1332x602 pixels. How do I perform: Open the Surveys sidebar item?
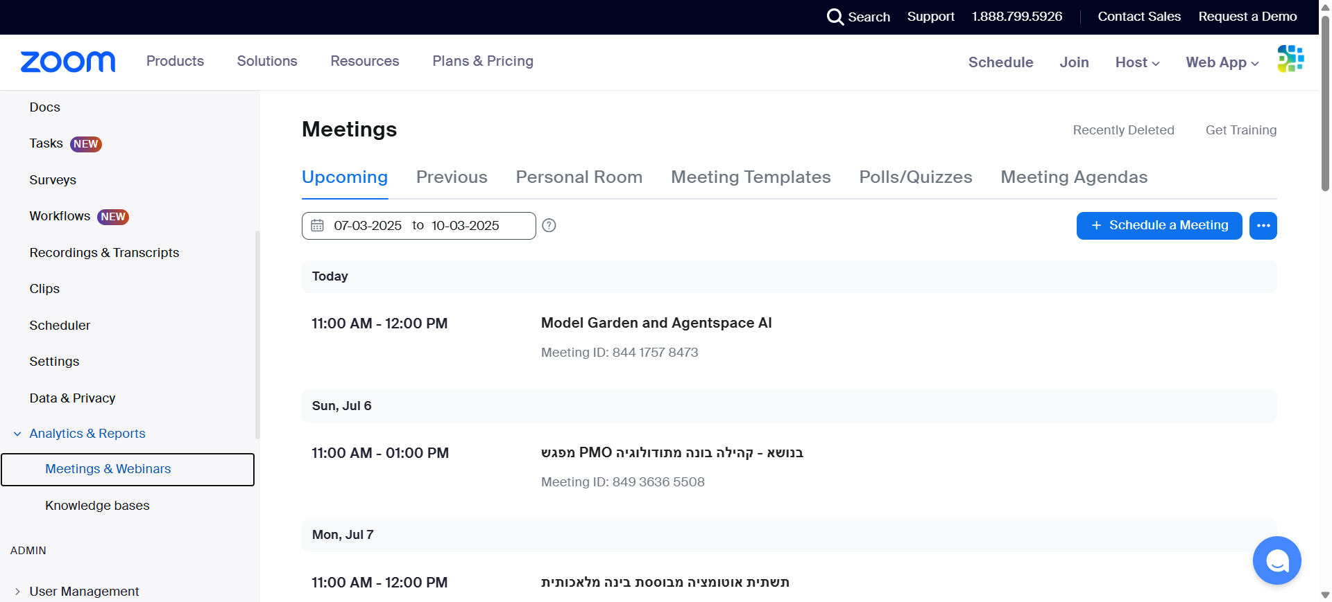(x=53, y=180)
